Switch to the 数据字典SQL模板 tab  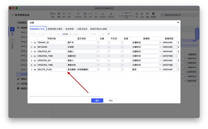click(x=98, y=29)
